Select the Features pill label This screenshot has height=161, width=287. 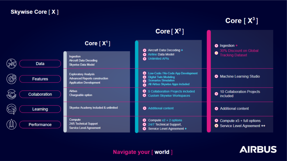(x=40, y=79)
